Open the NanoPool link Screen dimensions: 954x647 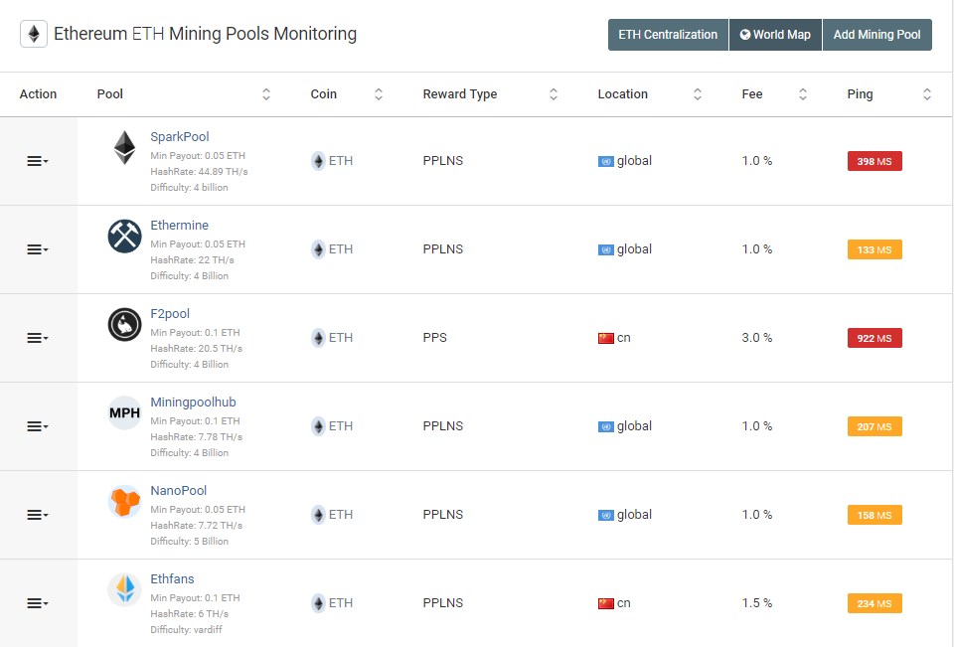click(178, 490)
